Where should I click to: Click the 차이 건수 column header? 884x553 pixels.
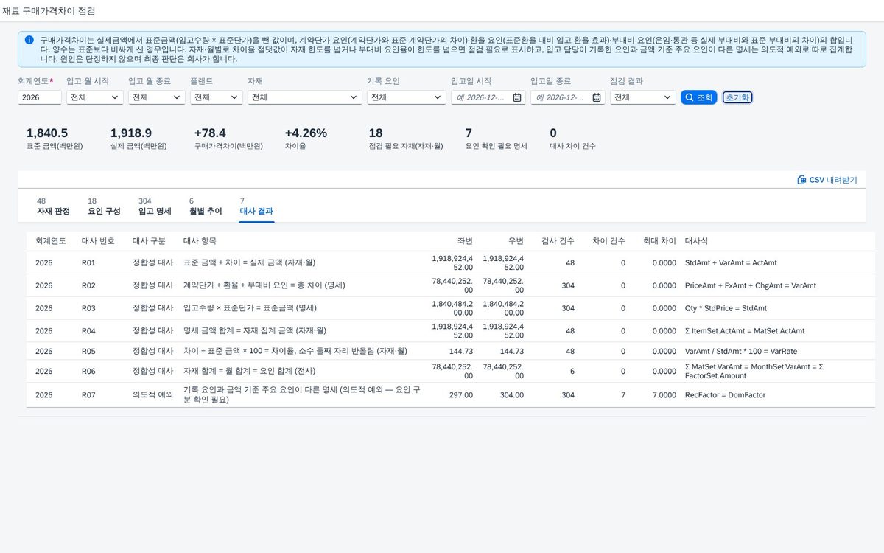[x=608, y=241]
